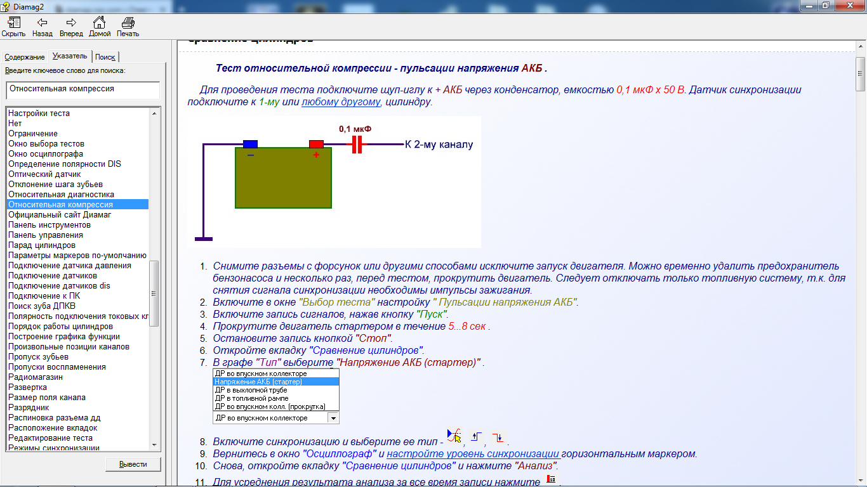The image size is (867, 487).
Task: Click the synchronization cursor icon in step 8
Action: click(454, 436)
